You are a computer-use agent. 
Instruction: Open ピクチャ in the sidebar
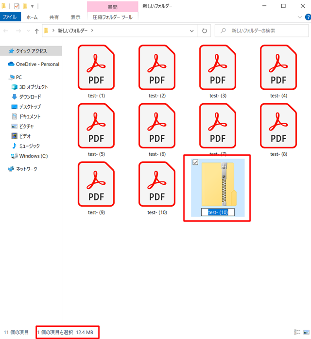click(x=22, y=126)
